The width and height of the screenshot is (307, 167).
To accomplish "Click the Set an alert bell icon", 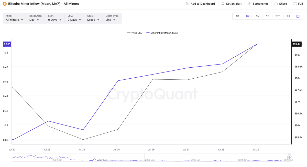I will (223, 4).
